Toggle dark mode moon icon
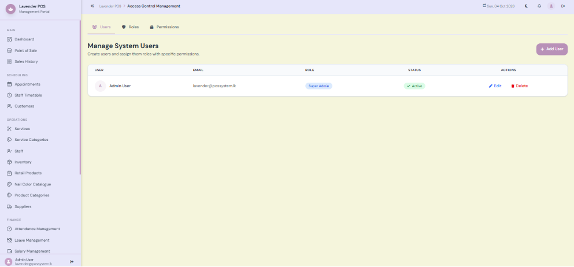This screenshot has height=267, width=574. [527, 6]
